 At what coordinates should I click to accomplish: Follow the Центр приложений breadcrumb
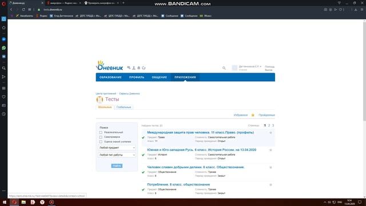106,94
